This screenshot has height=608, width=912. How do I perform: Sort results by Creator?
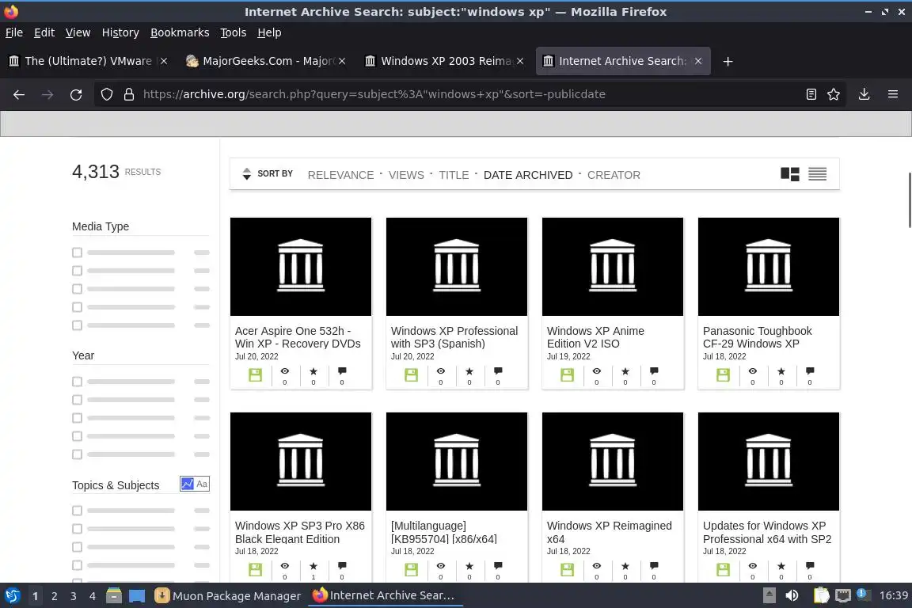(614, 175)
